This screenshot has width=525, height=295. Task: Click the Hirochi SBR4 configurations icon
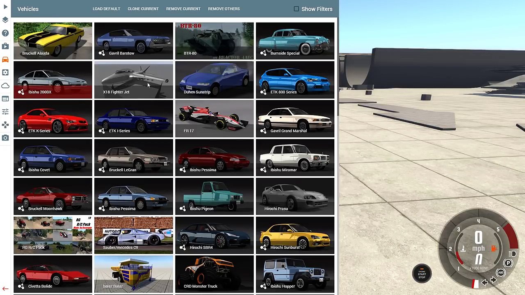(x=183, y=247)
